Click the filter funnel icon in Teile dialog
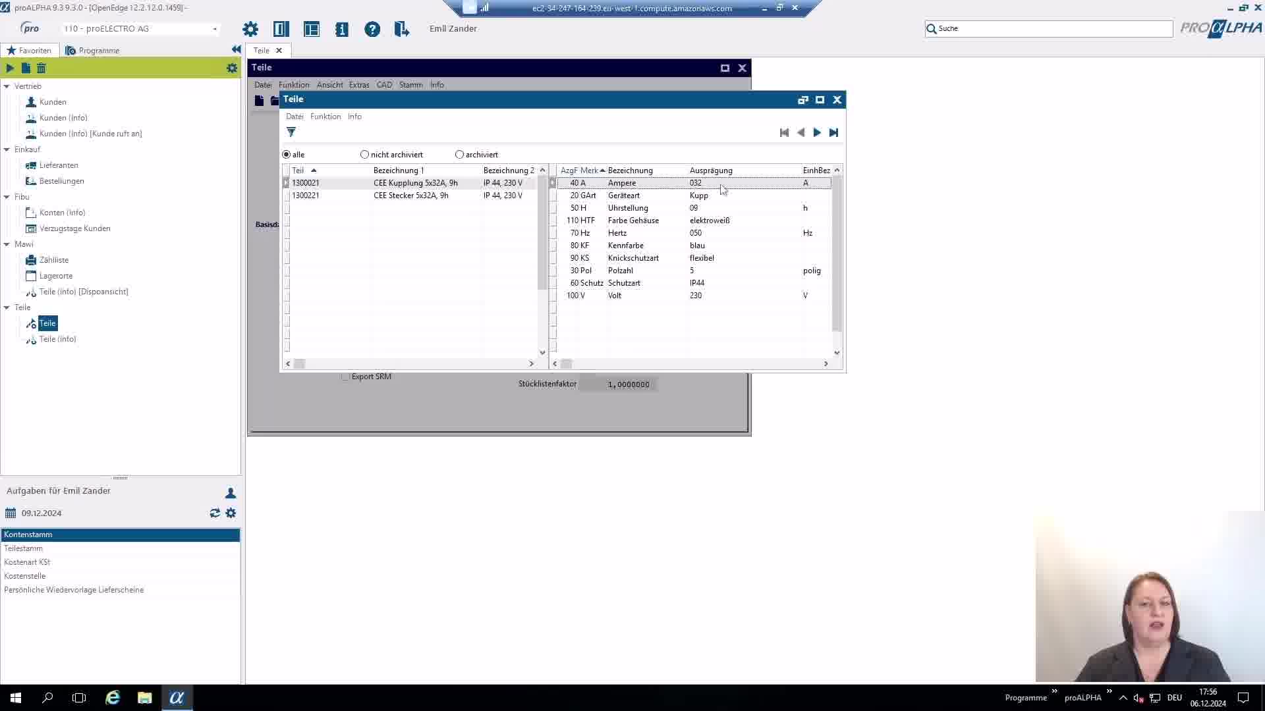Image resolution: width=1265 pixels, height=711 pixels. click(x=291, y=132)
